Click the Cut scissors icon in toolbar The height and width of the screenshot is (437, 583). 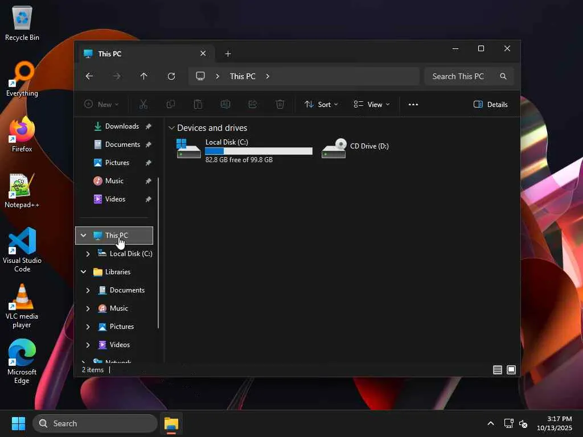point(143,105)
